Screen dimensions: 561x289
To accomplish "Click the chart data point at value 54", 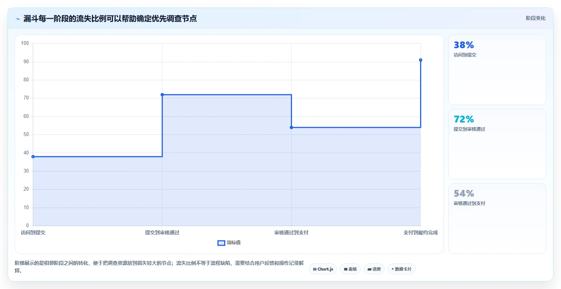I will (x=291, y=127).
